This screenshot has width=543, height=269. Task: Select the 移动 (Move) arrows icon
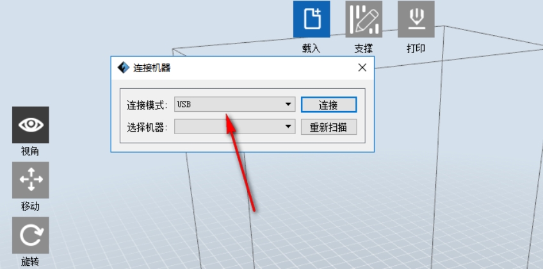tap(31, 180)
